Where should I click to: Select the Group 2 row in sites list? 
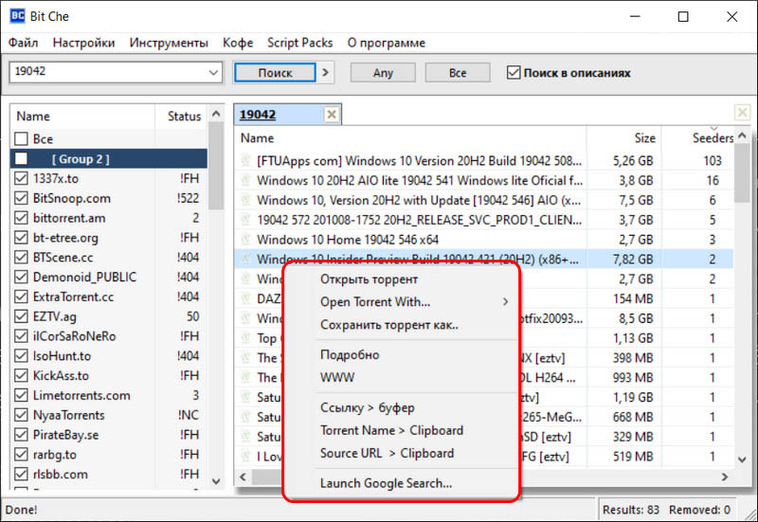click(109, 158)
